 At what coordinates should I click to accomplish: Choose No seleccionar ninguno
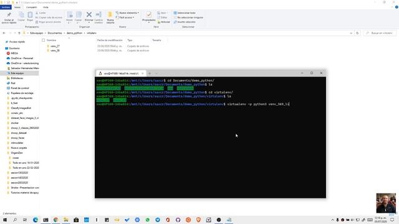coord(188,17)
